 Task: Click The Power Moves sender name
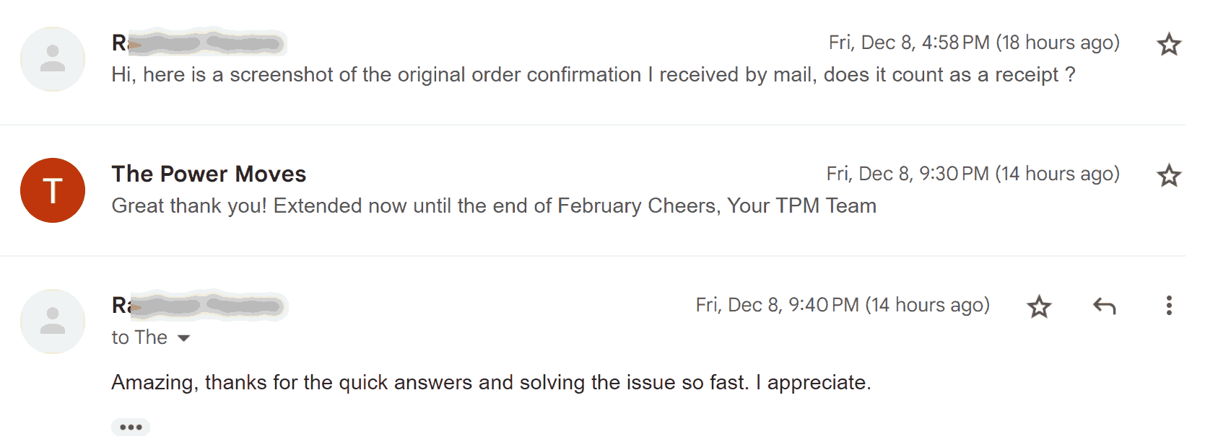pos(209,174)
